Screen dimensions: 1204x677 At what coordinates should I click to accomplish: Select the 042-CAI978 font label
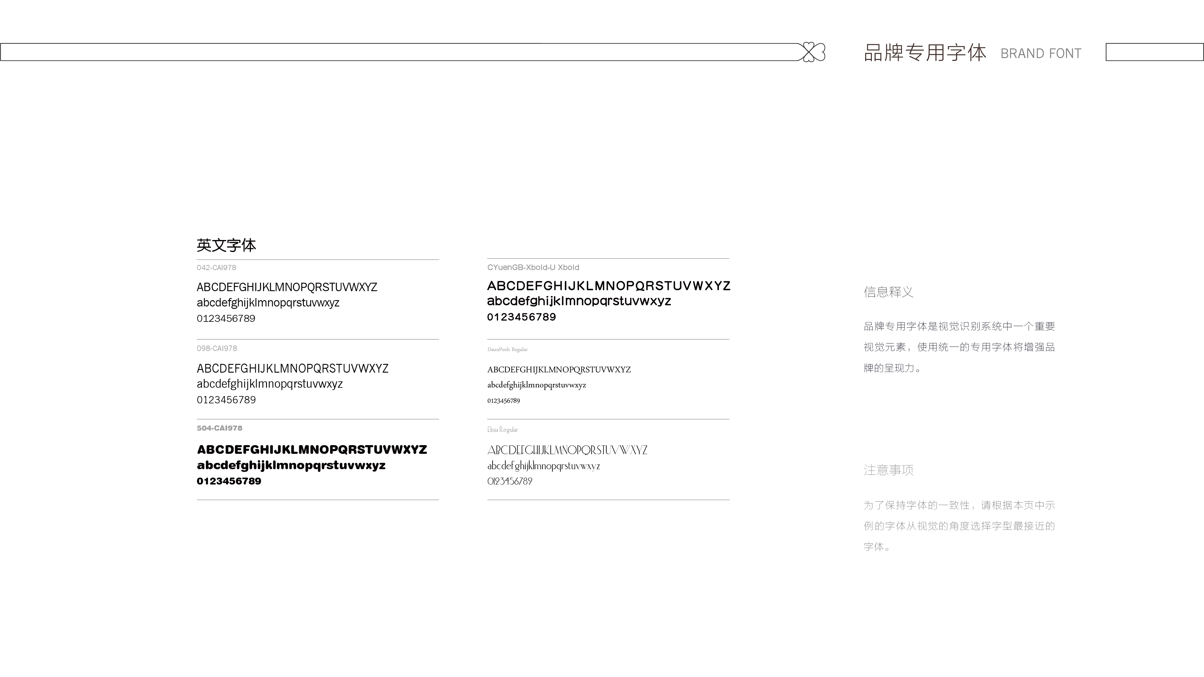pos(216,268)
